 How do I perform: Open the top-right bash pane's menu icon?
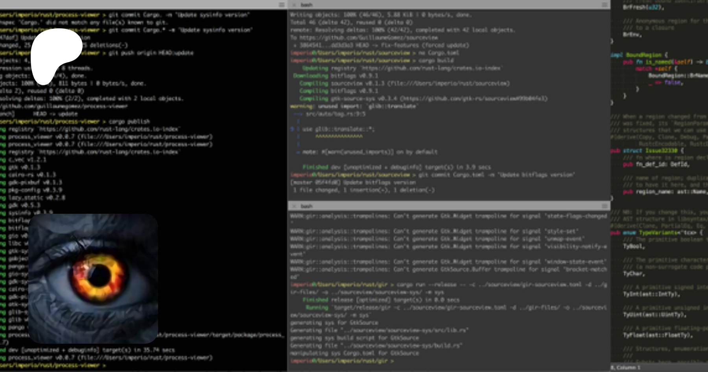click(x=605, y=5)
